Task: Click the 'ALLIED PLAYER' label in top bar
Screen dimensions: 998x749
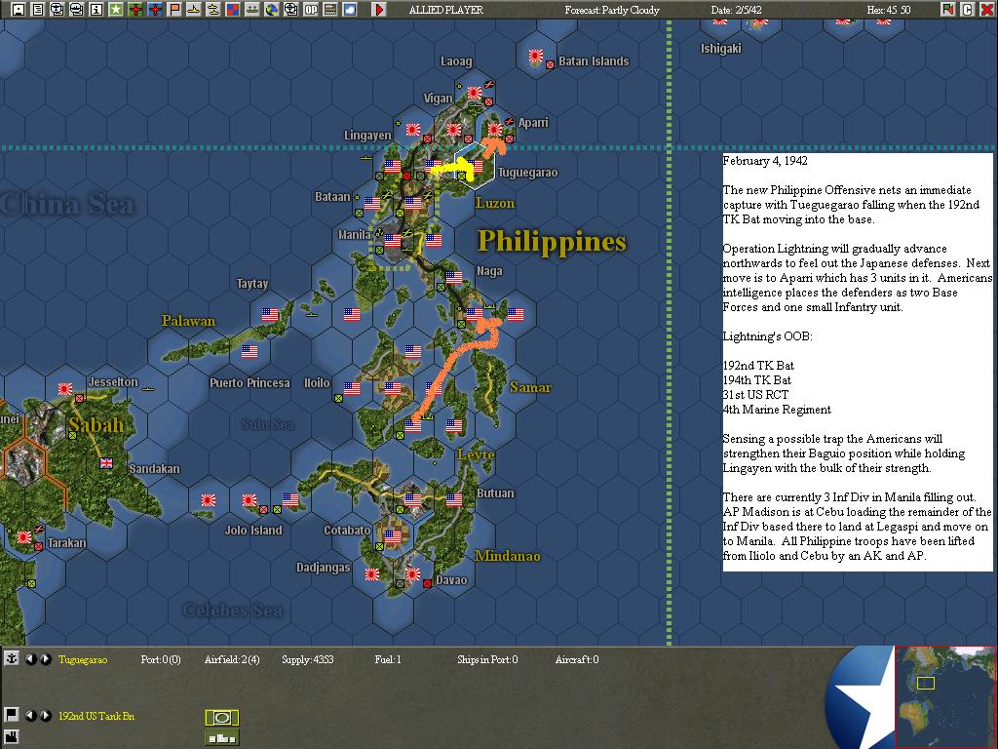Action: [446, 10]
